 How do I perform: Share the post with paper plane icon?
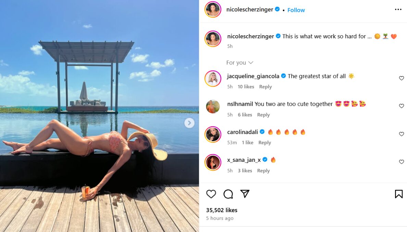(245, 194)
